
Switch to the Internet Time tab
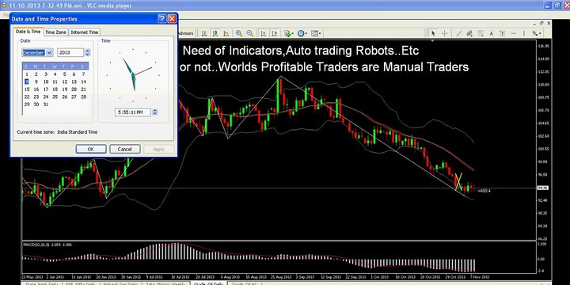(85, 32)
